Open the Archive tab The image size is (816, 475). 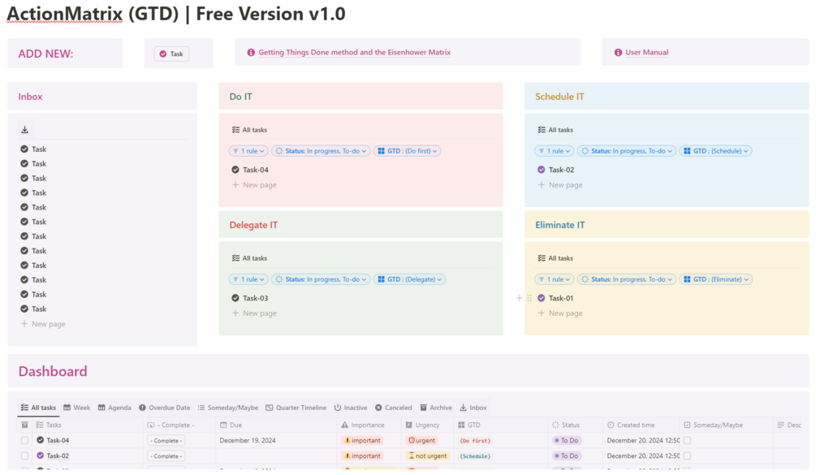(x=436, y=408)
